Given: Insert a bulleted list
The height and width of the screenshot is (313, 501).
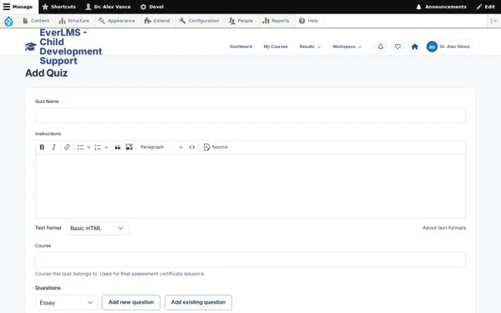Looking at the screenshot, I should coord(80,147).
